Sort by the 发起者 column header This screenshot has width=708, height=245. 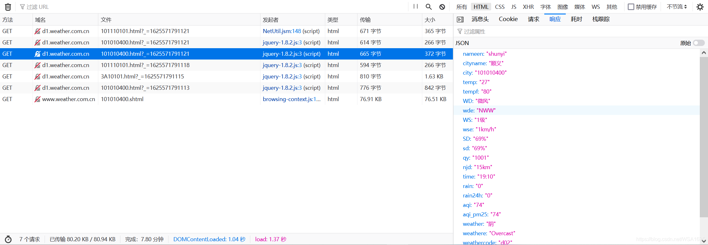tap(293, 20)
